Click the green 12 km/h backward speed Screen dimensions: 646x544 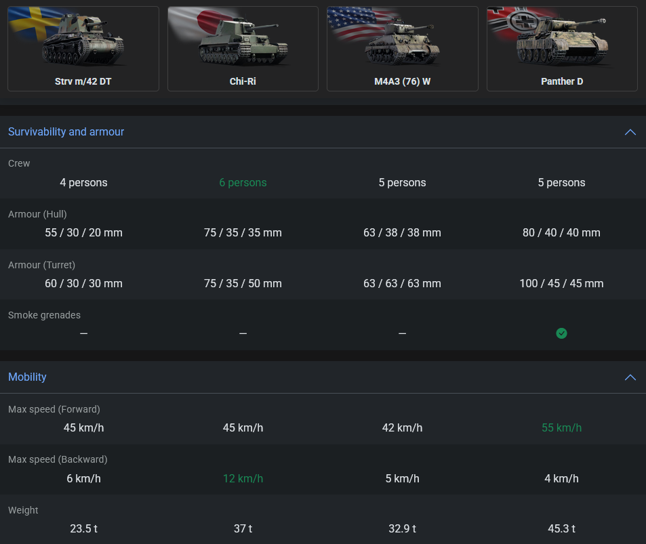point(243,479)
